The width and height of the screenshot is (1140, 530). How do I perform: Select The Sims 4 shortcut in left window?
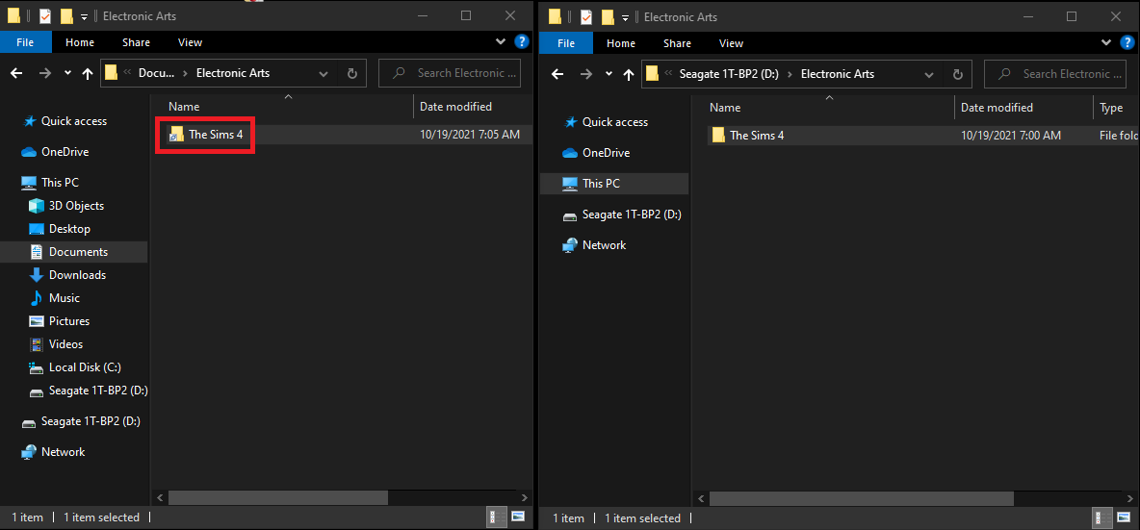[216, 135]
